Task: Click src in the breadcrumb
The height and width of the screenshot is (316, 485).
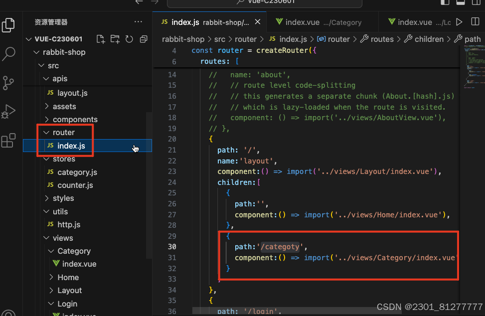Action: [220, 39]
